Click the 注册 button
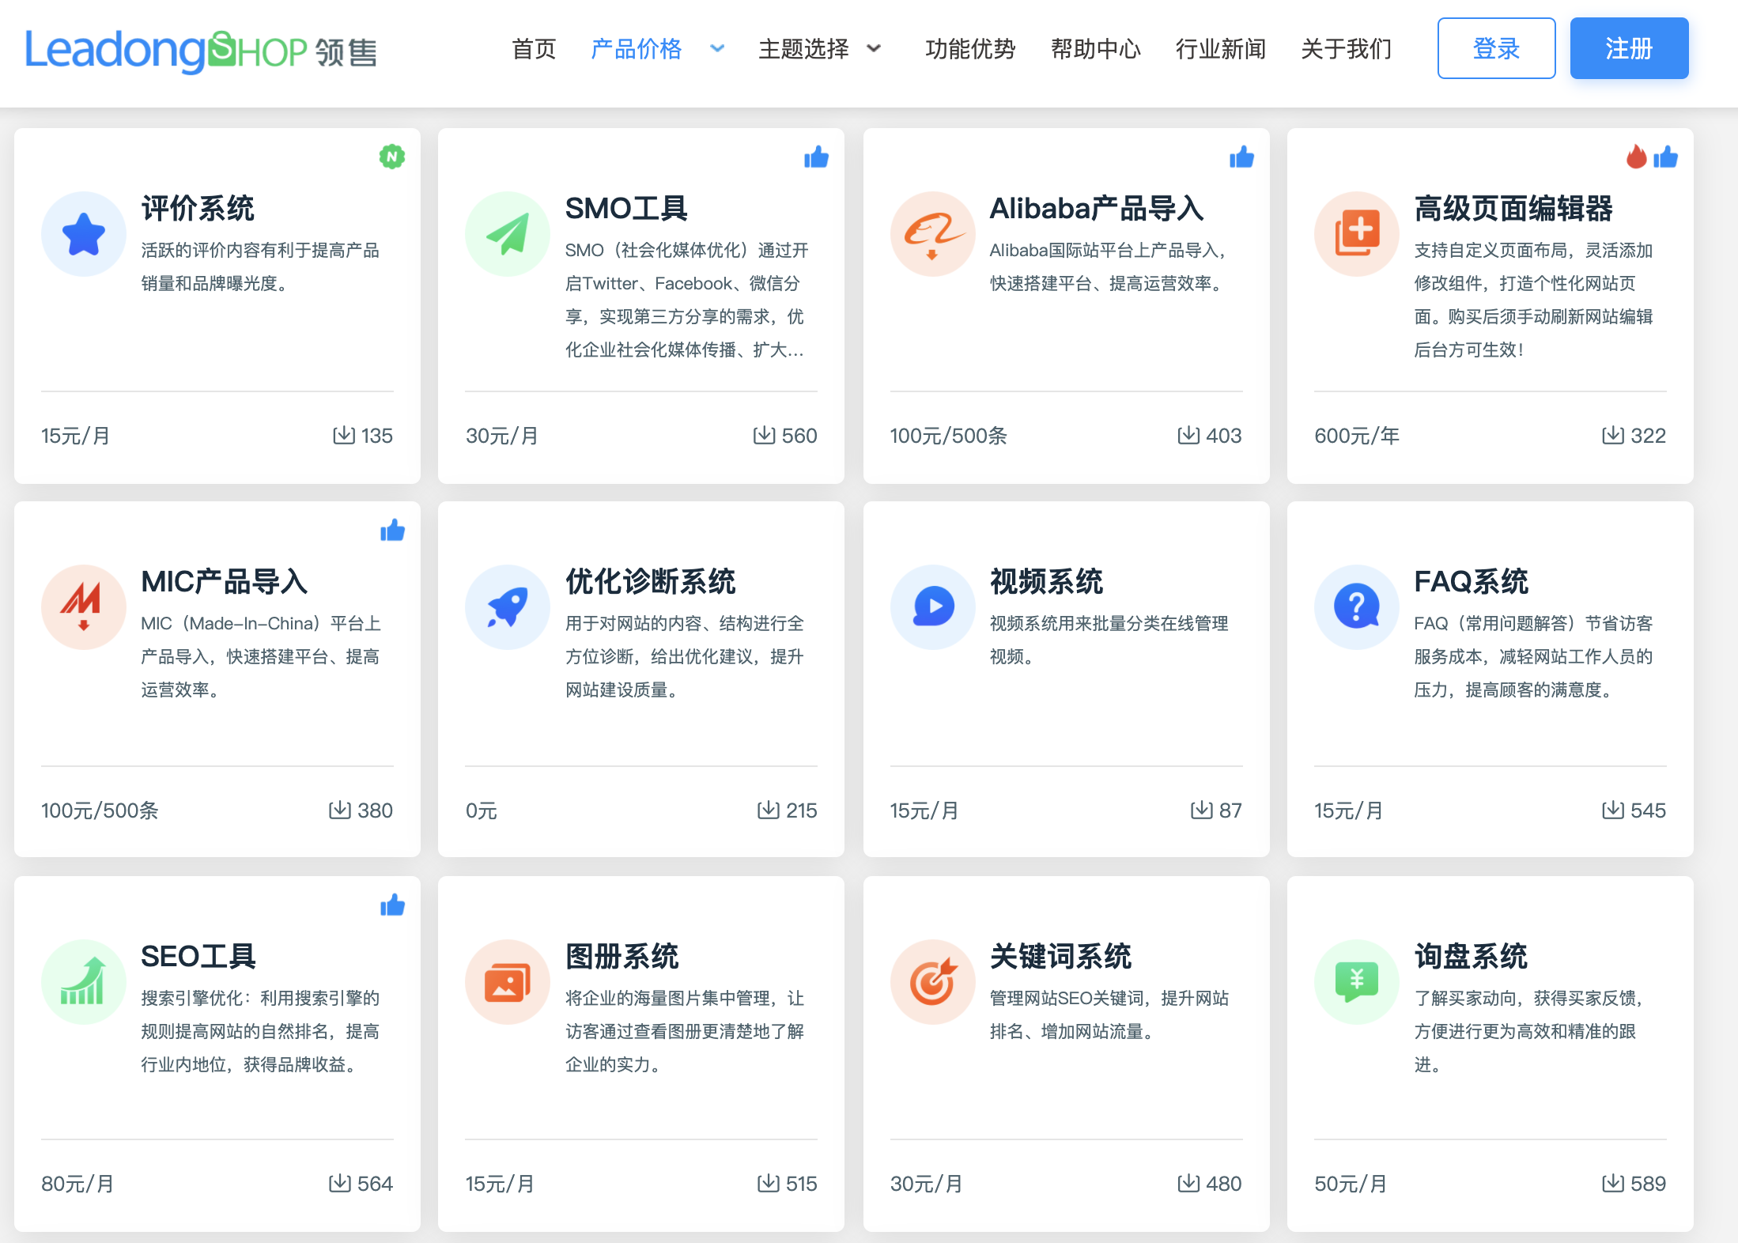The image size is (1738, 1243). pyautogui.click(x=1629, y=48)
